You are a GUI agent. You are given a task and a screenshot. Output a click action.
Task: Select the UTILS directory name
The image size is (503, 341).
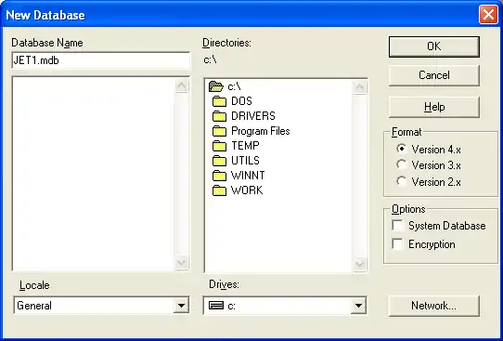(x=245, y=161)
